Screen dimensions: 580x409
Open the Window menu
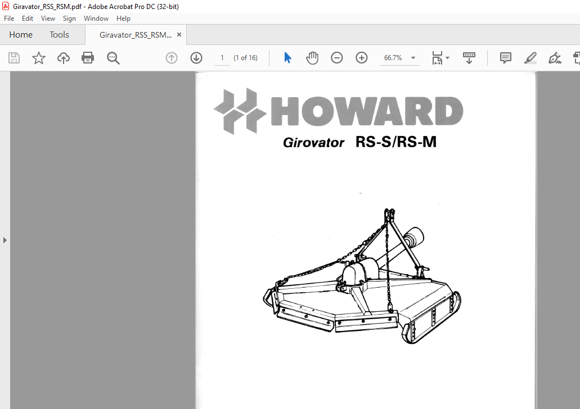pyautogui.click(x=96, y=19)
